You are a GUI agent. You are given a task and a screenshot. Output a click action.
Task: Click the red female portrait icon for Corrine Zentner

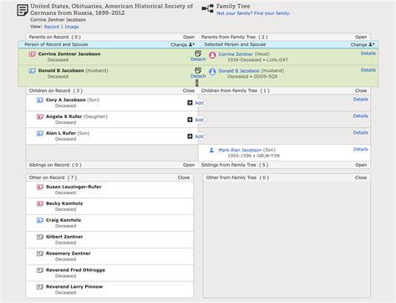pos(212,55)
